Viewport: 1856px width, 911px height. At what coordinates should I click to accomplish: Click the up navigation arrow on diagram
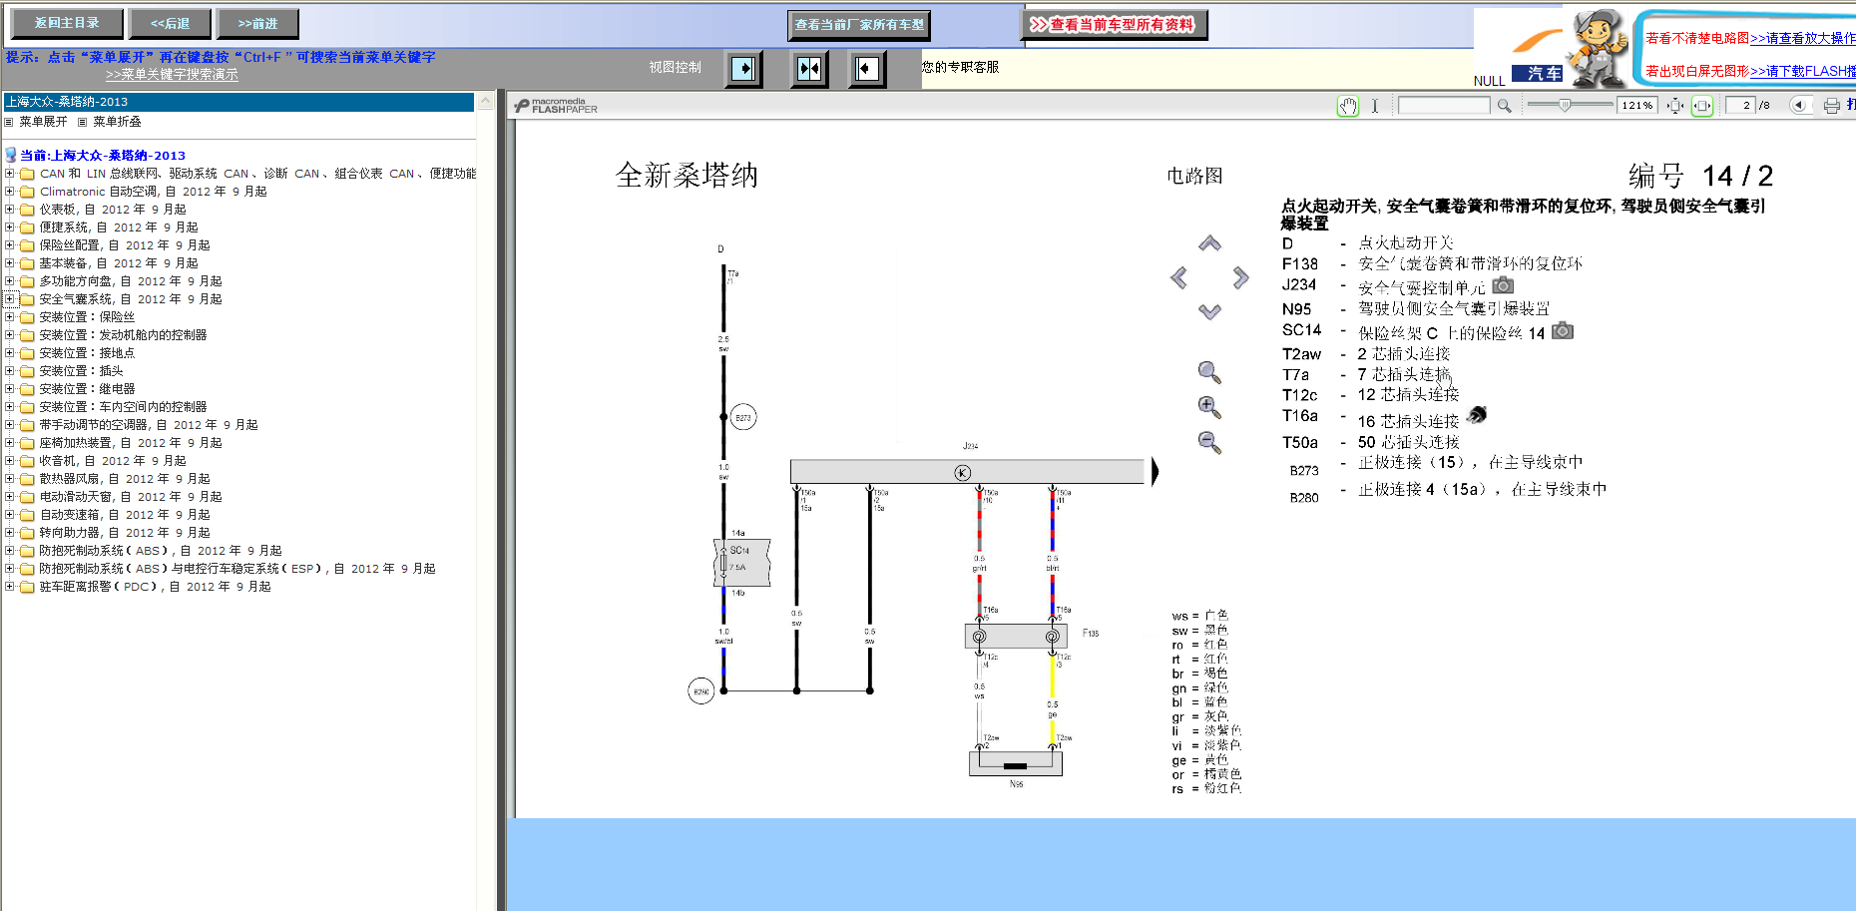[1209, 243]
